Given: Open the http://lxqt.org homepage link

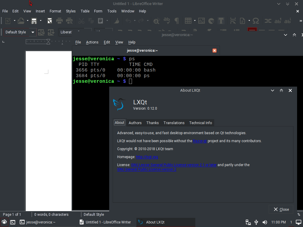Looking at the screenshot, I should pos(147,157).
